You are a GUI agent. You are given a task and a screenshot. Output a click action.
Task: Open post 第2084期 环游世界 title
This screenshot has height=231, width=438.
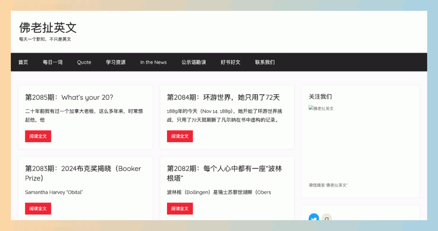pos(223,97)
